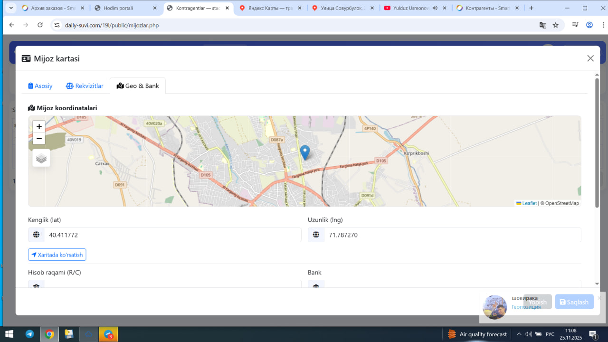Open the map layers selector
The image size is (608, 342).
(41, 158)
